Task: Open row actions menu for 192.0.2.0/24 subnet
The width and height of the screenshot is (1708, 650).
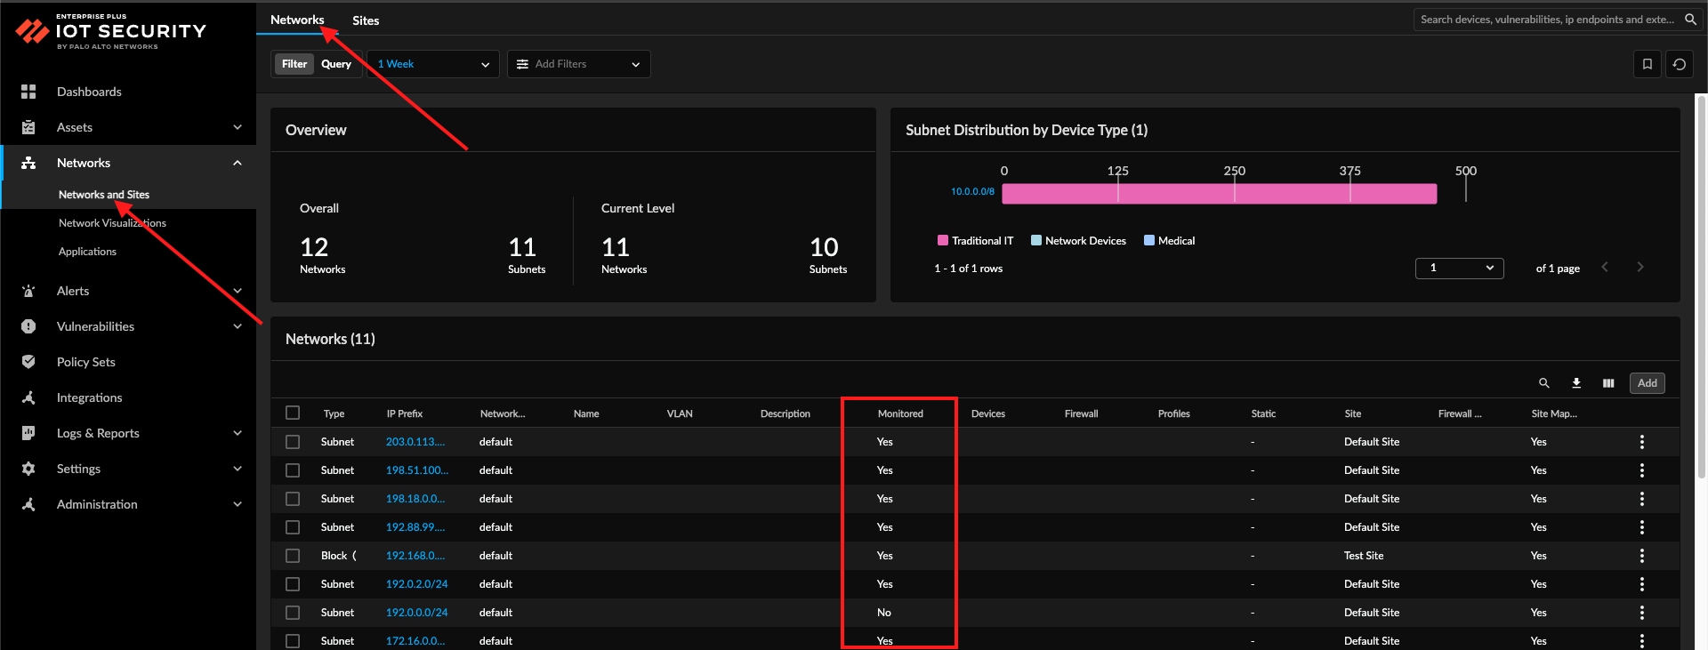Action: 1642,584
